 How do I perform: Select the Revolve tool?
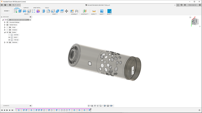[x=24, y=11]
